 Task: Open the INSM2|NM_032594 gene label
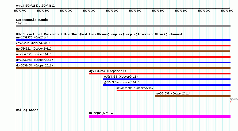coord(101,113)
